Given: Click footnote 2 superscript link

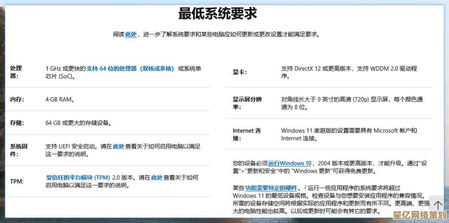Looking at the screenshot, I should pyautogui.click(x=305, y=187).
